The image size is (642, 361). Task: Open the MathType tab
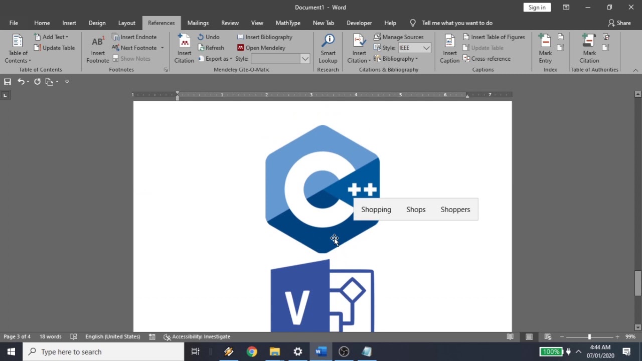coord(288,23)
